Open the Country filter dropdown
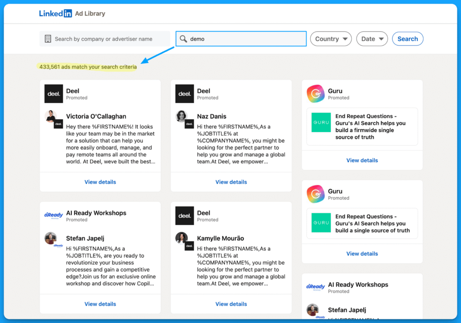 pyautogui.click(x=331, y=39)
